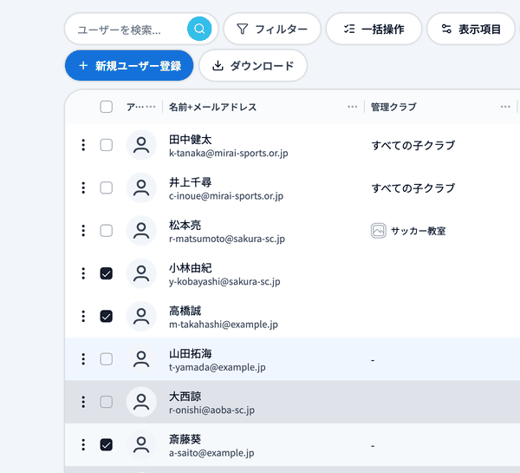The image size is (520, 473).
Task: Open options dots of the ア… column
Action: (150, 107)
